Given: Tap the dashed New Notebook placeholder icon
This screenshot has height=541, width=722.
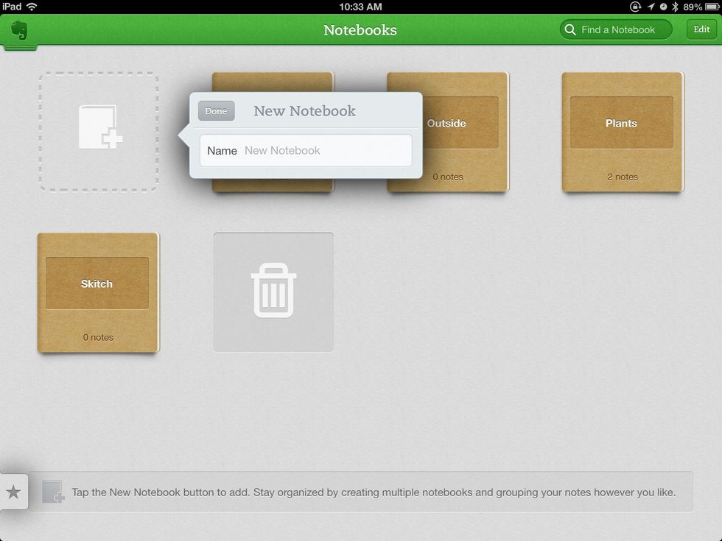Looking at the screenshot, I should point(99,131).
